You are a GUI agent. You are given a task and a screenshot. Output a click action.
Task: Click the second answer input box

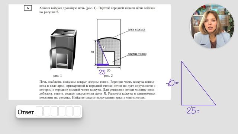click(47, 111)
